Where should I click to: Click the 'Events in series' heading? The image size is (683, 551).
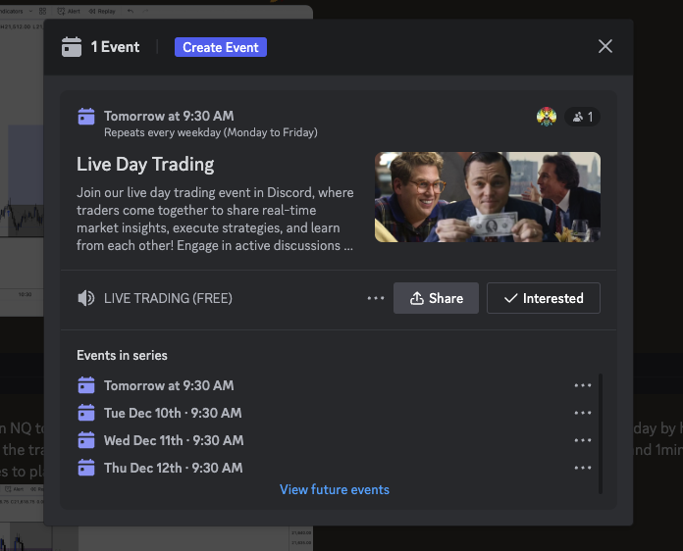[x=122, y=355]
